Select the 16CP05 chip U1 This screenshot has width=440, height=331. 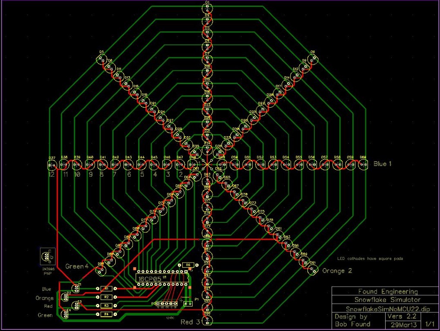tap(162, 278)
